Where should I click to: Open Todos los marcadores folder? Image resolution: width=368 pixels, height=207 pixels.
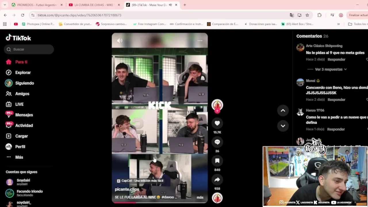(358, 24)
